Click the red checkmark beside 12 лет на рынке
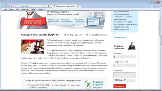The width and height of the screenshot is (162, 91). pyautogui.click(x=65, y=35)
